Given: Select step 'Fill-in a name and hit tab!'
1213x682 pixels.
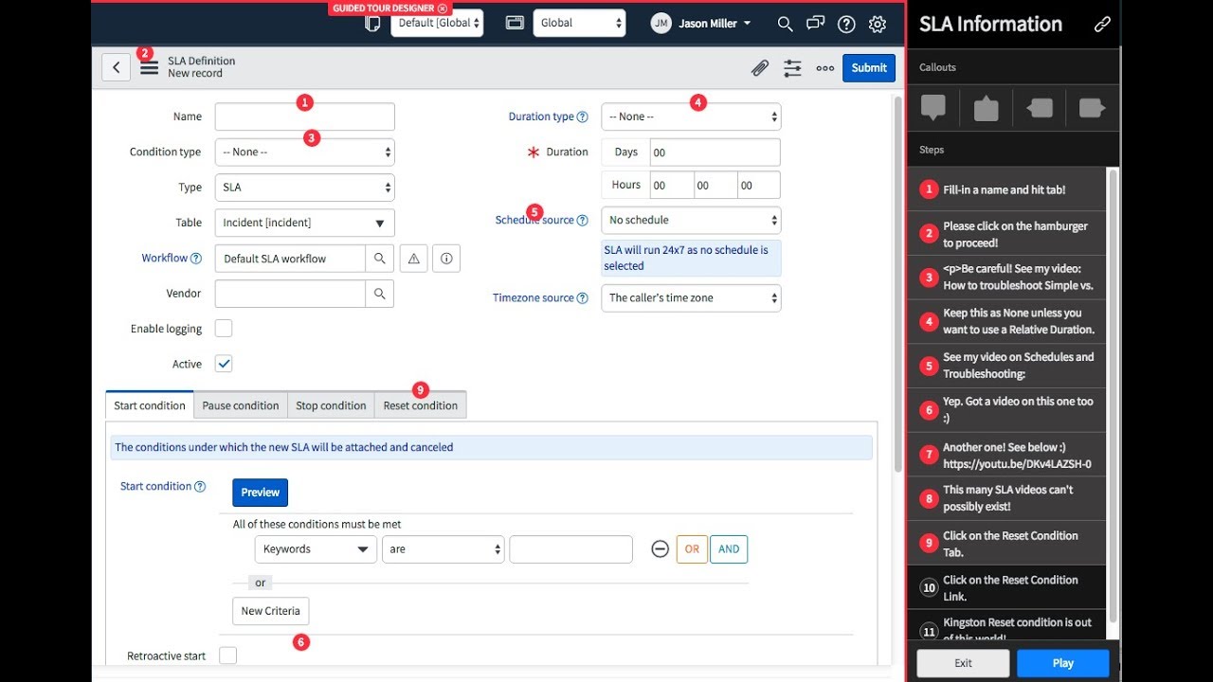Looking at the screenshot, I should (1006, 189).
